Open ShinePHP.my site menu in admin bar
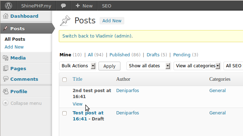The height and width of the screenshot is (136, 243). click(36, 6)
